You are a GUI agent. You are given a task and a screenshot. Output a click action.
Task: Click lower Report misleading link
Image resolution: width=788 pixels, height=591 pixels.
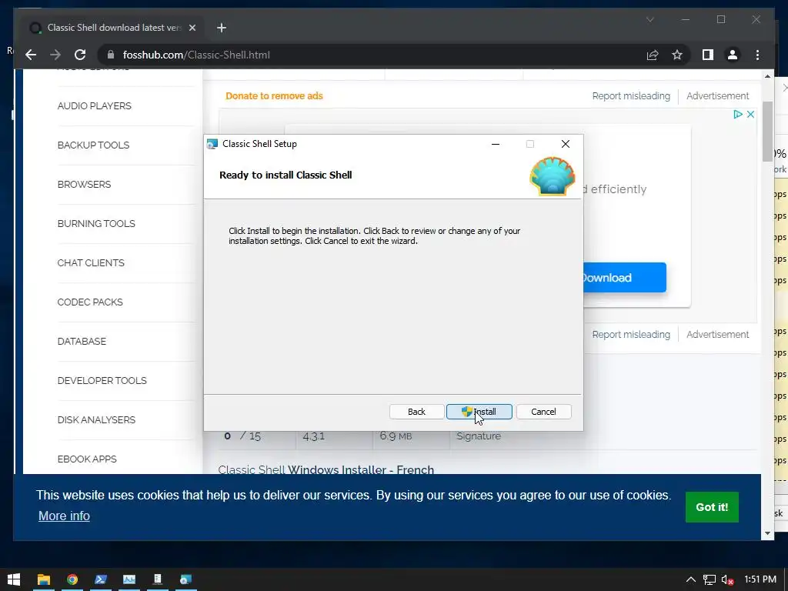pos(631,335)
